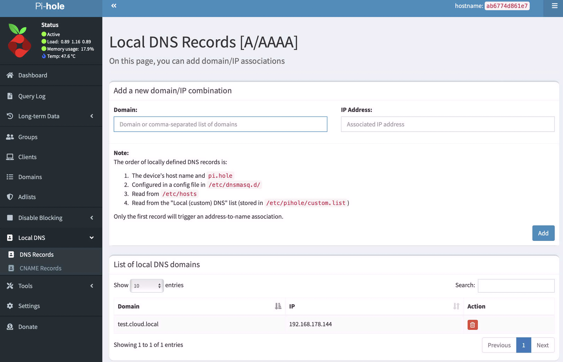Click the Next pagination button
The height and width of the screenshot is (362, 563).
click(x=542, y=345)
